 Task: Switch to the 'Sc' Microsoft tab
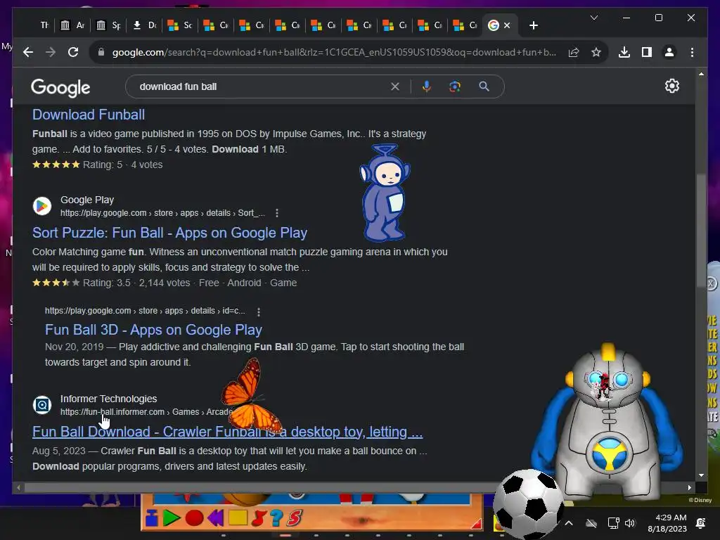[x=180, y=25]
